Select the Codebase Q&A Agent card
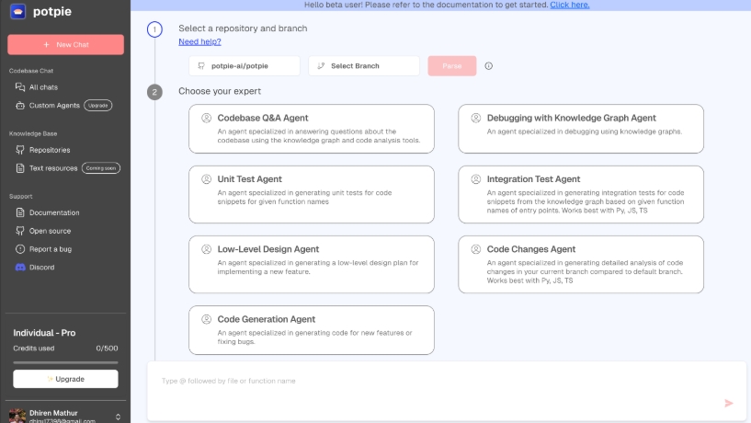The width and height of the screenshot is (751, 423). click(312, 128)
